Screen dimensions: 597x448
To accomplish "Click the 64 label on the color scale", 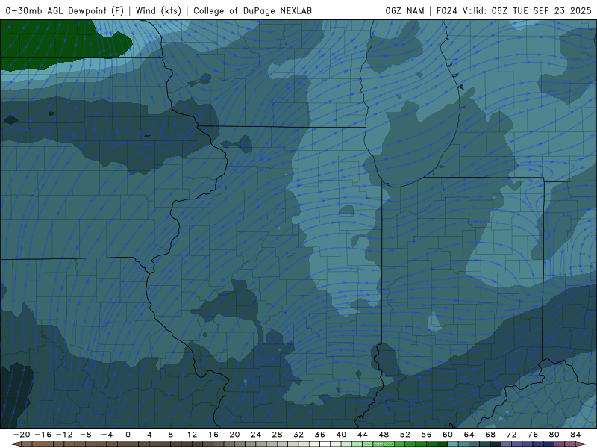I will [x=469, y=435].
